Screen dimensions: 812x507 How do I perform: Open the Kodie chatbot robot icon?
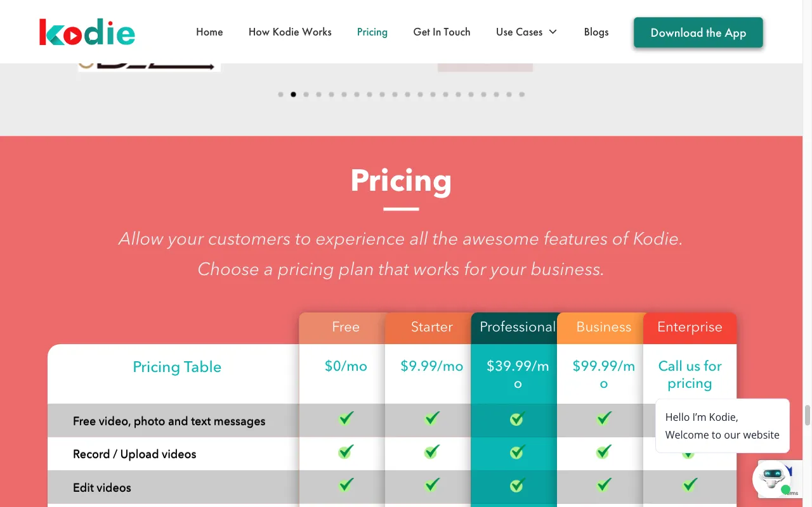click(x=772, y=478)
